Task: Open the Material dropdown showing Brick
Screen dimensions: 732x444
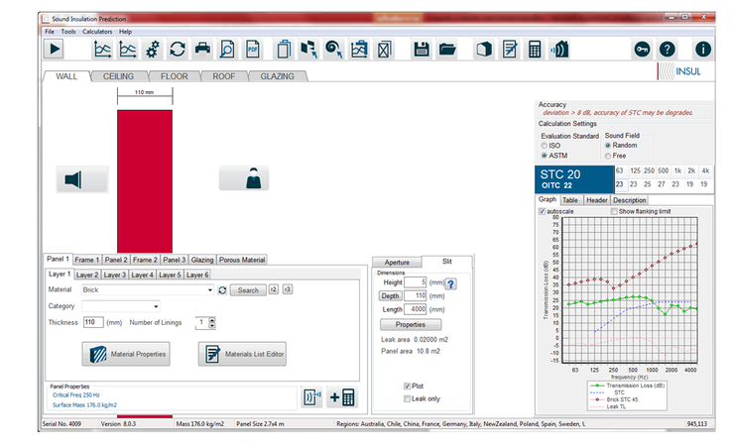Action: [x=209, y=290]
